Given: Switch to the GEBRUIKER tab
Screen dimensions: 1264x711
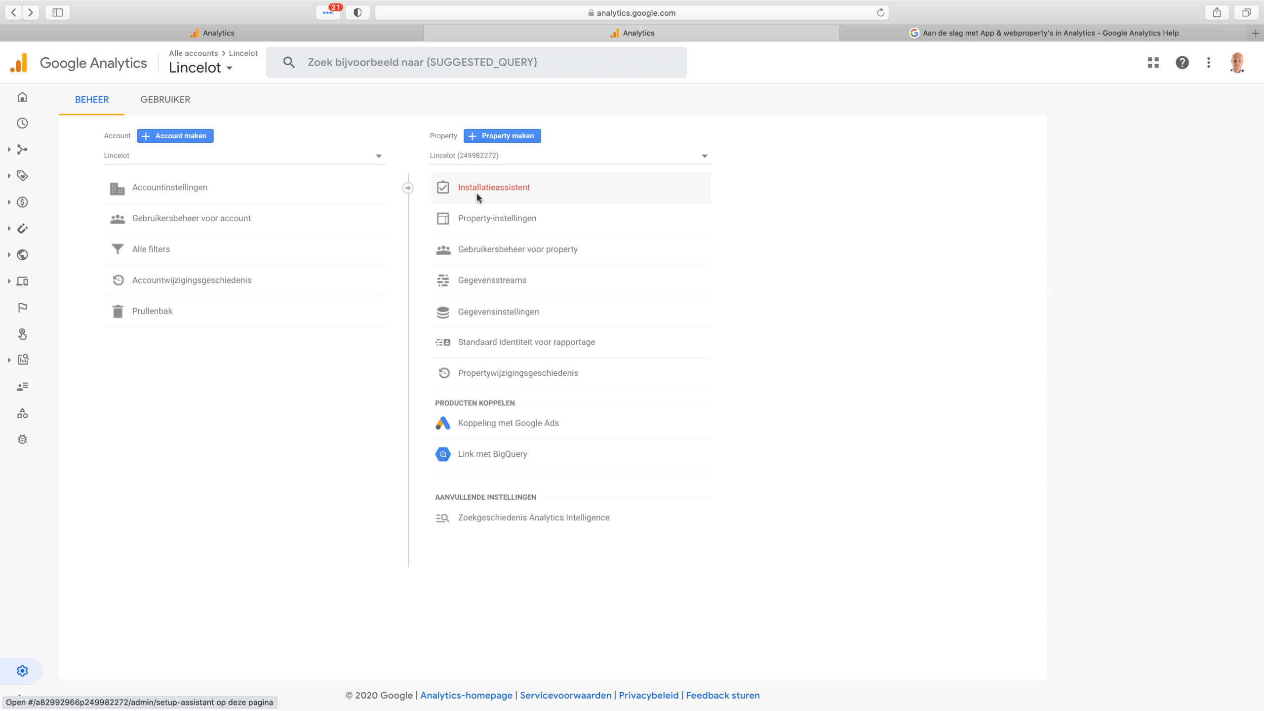Looking at the screenshot, I should (x=165, y=99).
